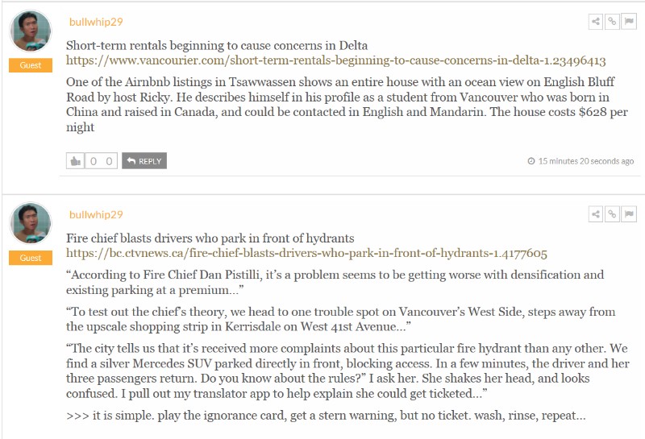Click the first vote count box beside the thumbs-up
The image size is (645, 439).
coord(94,161)
